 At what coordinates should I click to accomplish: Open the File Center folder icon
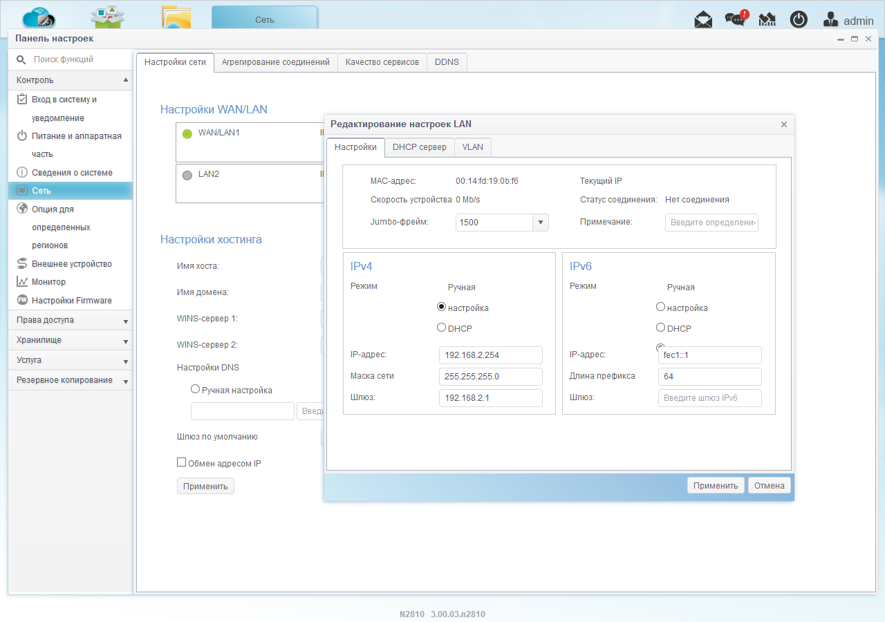point(176,17)
